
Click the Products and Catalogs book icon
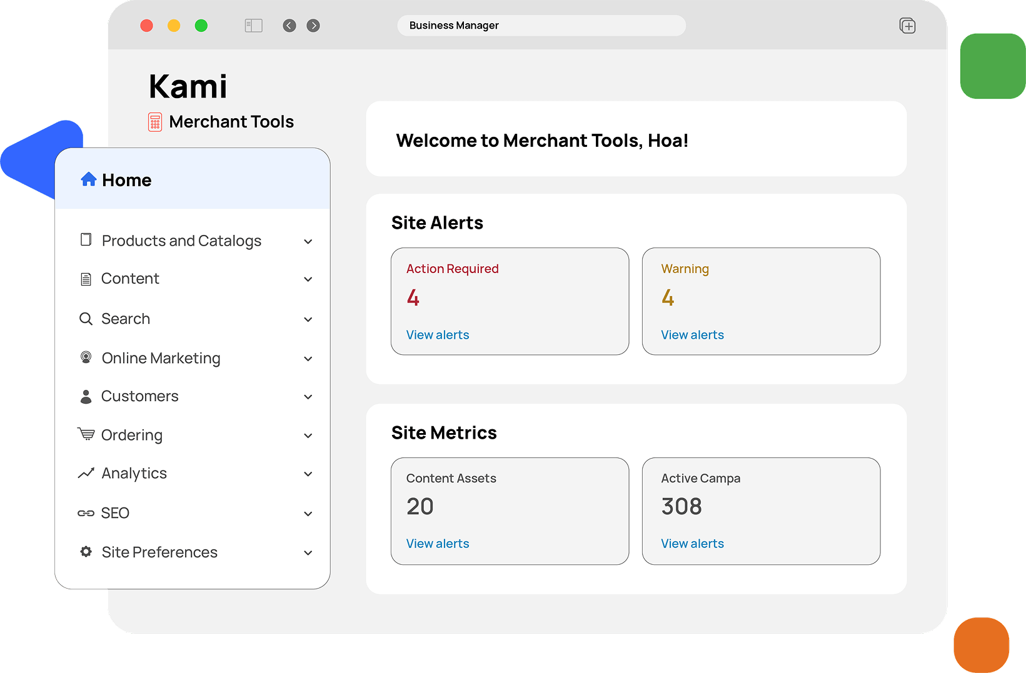[x=86, y=240]
